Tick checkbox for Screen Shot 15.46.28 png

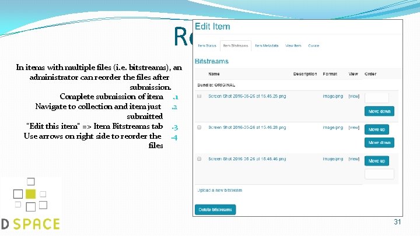(199, 128)
